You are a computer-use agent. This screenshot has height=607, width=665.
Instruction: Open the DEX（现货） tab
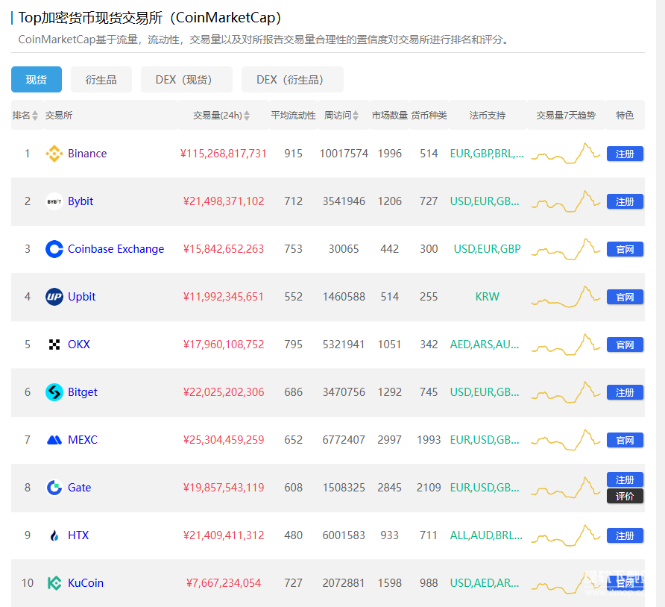pyautogui.click(x=186, y=79)
